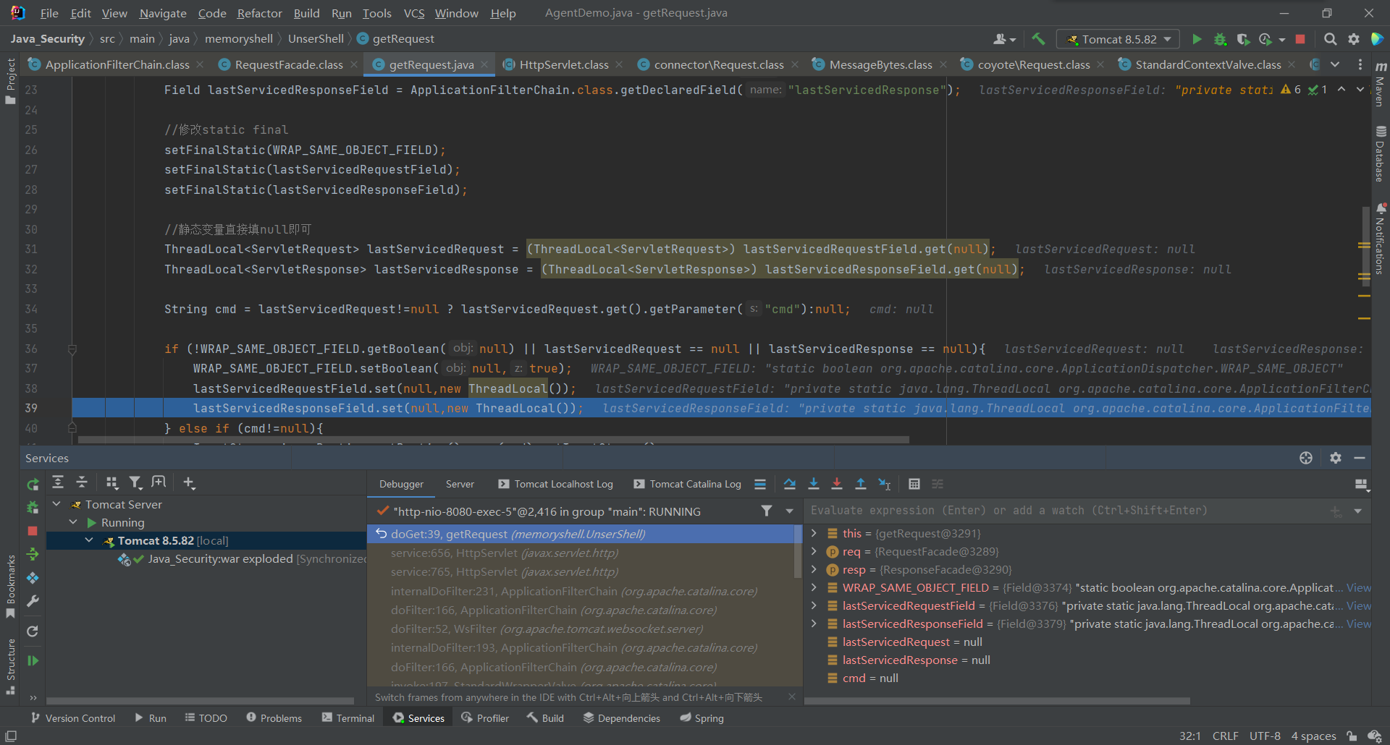
Task: Open the Tomcat 8.5.82 run configuration dropdown
Action: pyautogui.click(x=1118, y=39)
